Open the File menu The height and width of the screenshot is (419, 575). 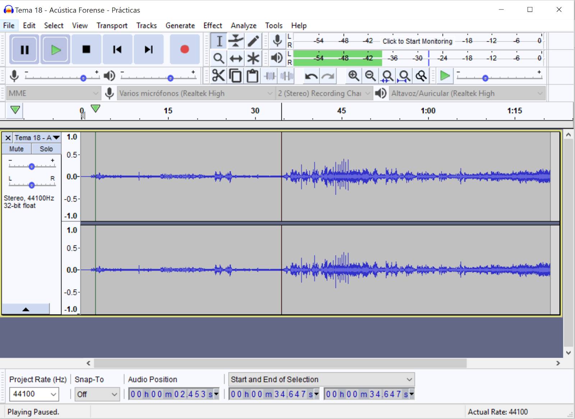(9, 26)
